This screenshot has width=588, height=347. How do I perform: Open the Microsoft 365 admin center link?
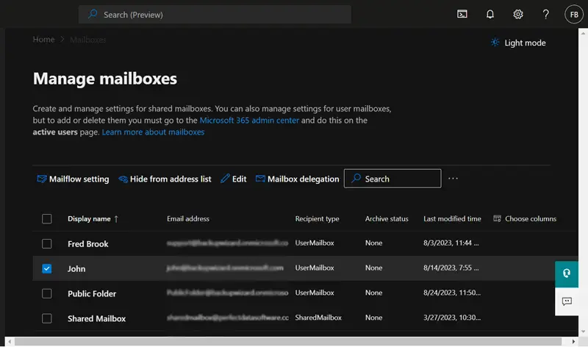tap(249, 120)
